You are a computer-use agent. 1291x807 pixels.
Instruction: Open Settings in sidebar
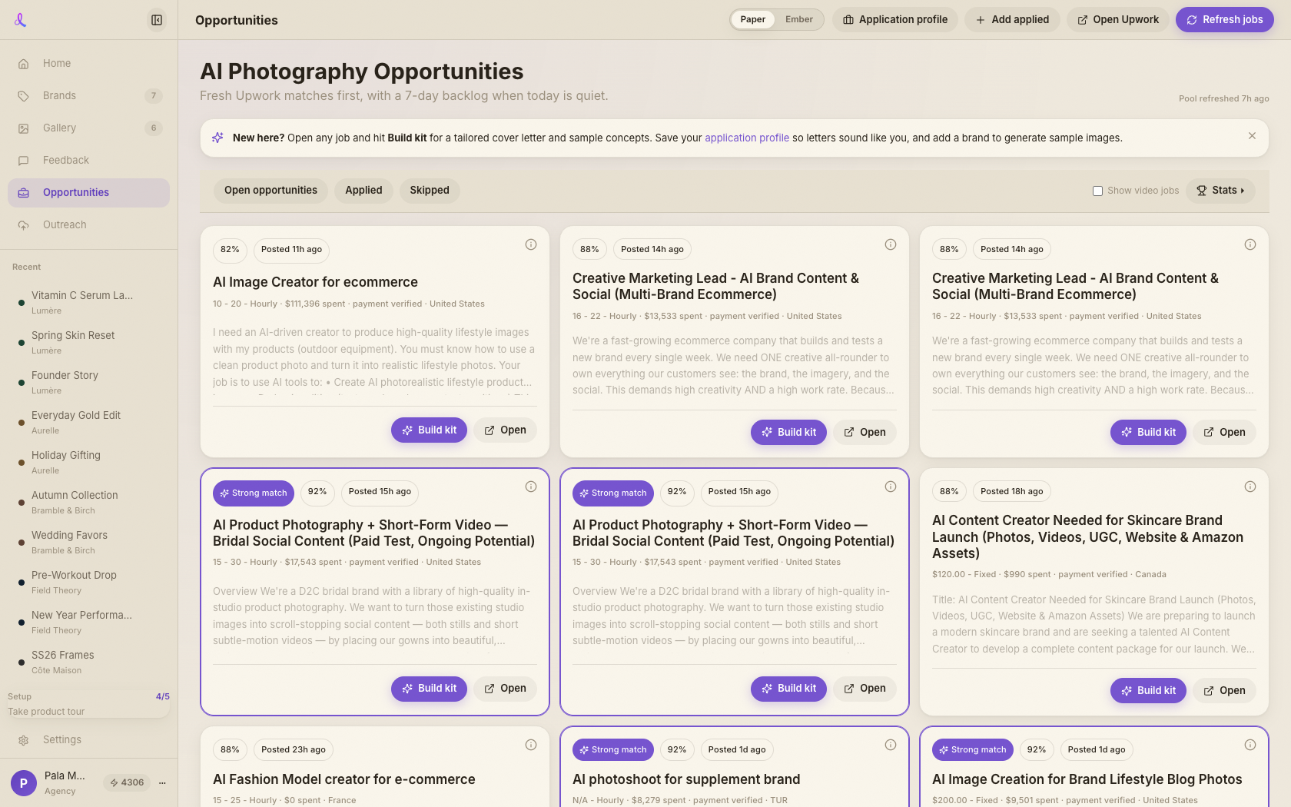click(x=88, y=740)
